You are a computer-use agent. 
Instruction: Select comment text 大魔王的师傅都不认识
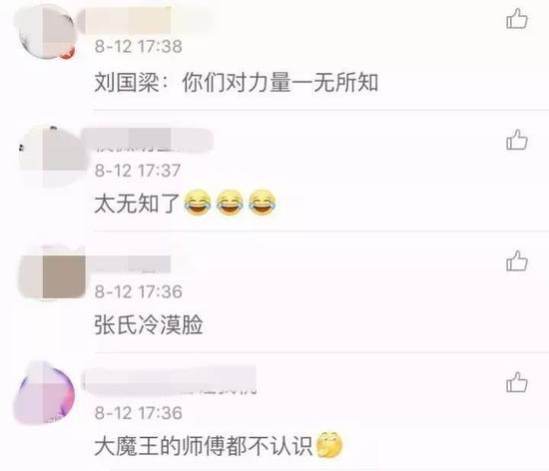click(x=203, y=446)
